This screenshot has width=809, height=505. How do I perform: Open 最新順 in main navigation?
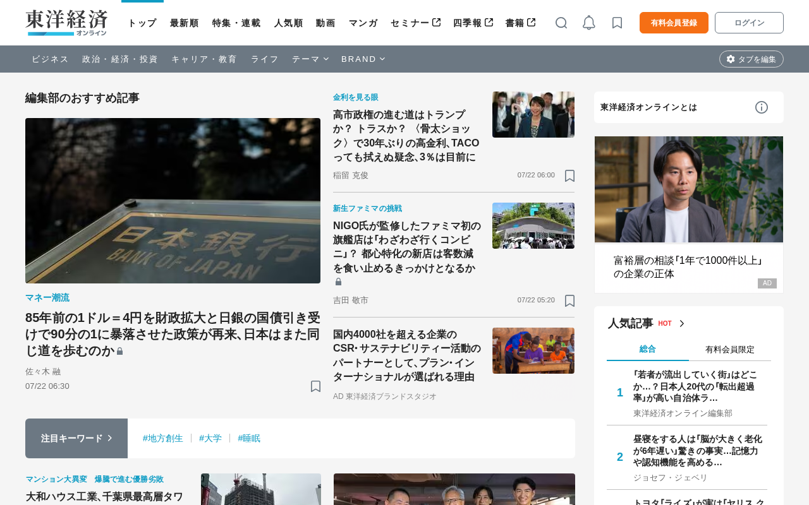tap(184, 23)
